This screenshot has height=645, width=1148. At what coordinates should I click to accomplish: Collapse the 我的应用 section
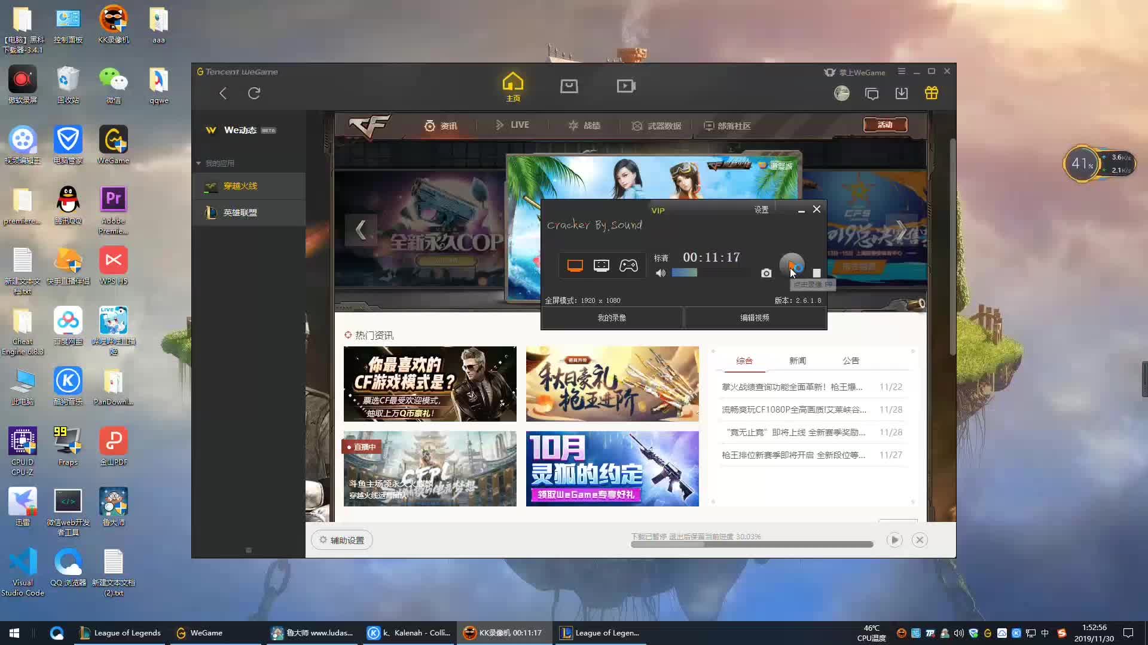[x=215, y=163]
